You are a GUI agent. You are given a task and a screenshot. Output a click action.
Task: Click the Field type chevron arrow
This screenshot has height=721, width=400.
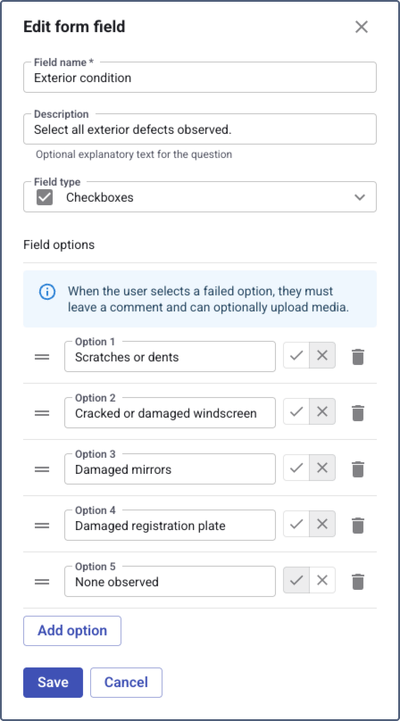(x=360, y=197)
